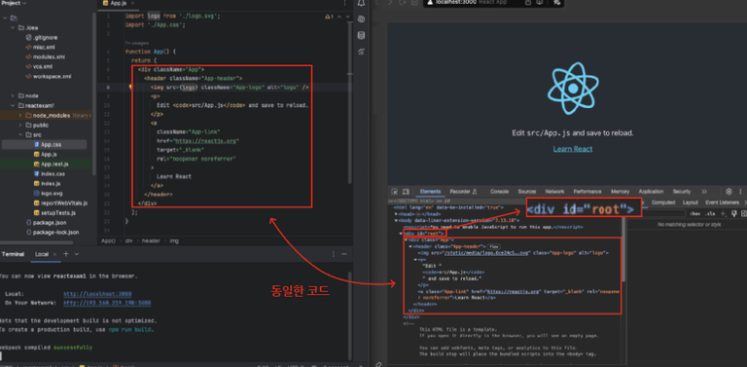747x367 pixels.
Task: Open the Layout pane tab
Action: [690, 202]
